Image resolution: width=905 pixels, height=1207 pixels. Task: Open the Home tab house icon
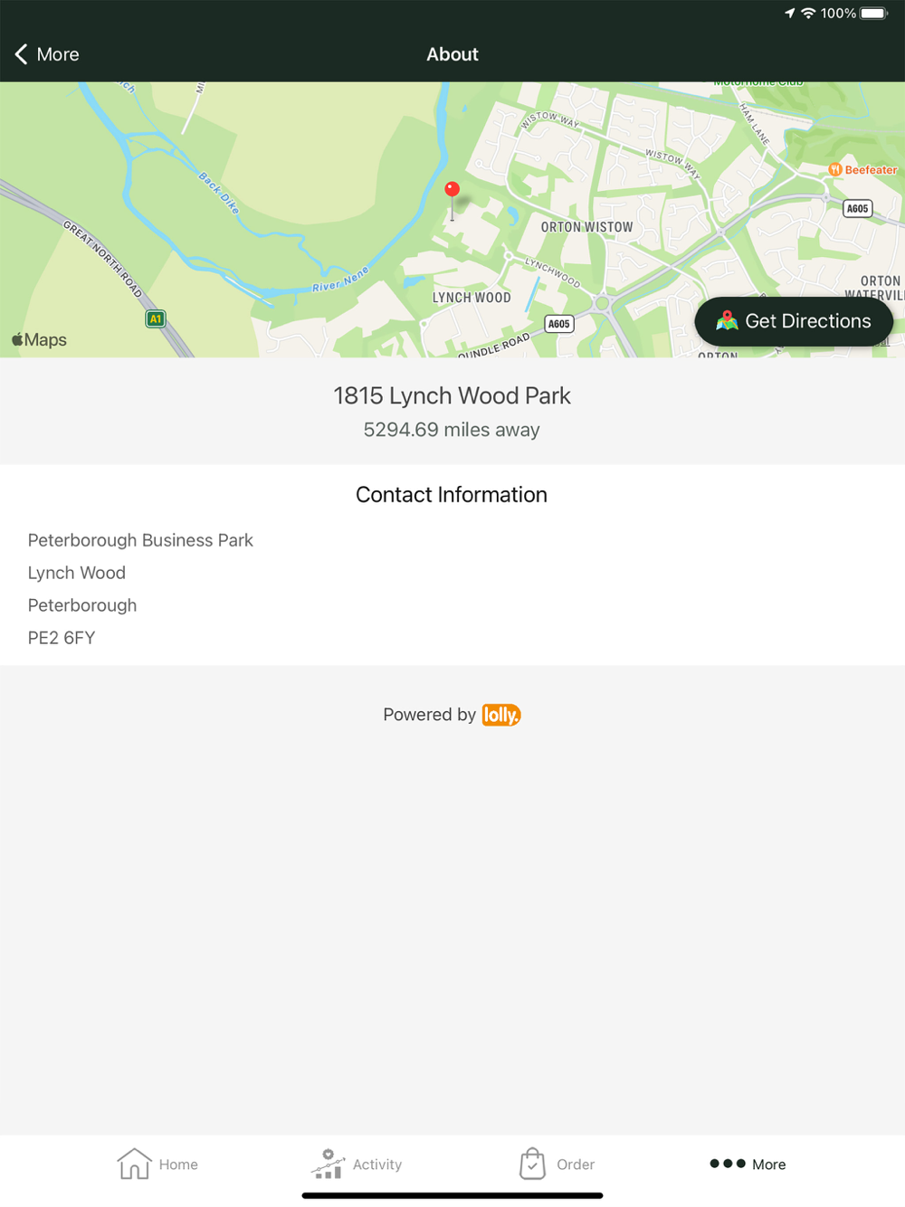[134, 1164]
